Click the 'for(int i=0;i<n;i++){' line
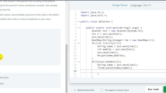 click(106, 43)
